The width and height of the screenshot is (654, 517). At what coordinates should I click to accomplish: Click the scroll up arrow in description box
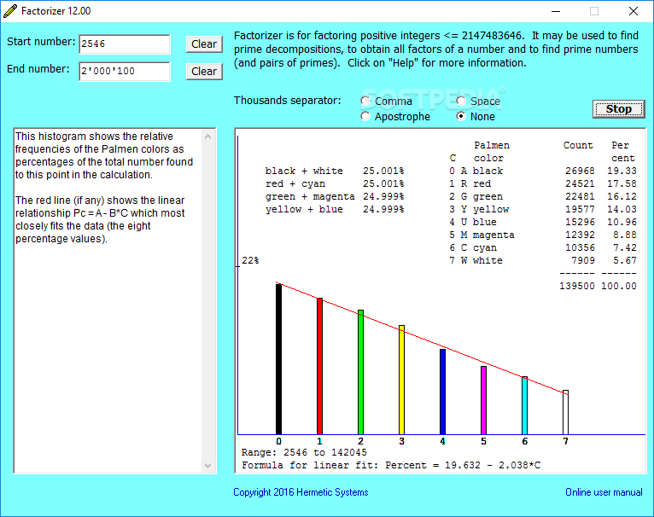208,137
